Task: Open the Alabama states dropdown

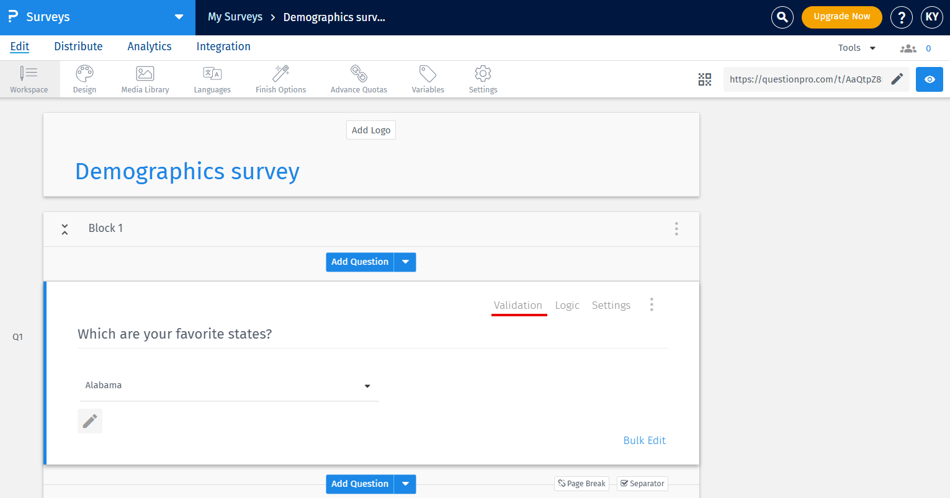Action: coord(367,385)
